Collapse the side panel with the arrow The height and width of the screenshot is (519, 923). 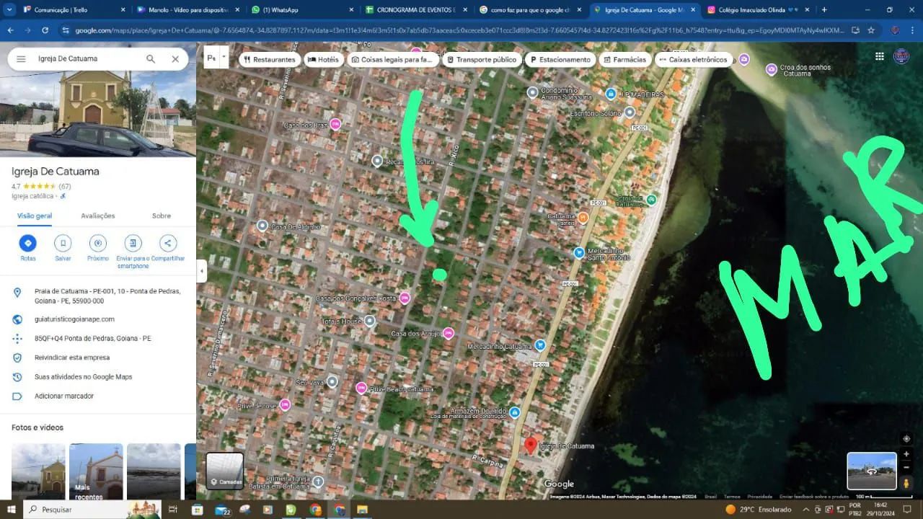pos(202,271)
